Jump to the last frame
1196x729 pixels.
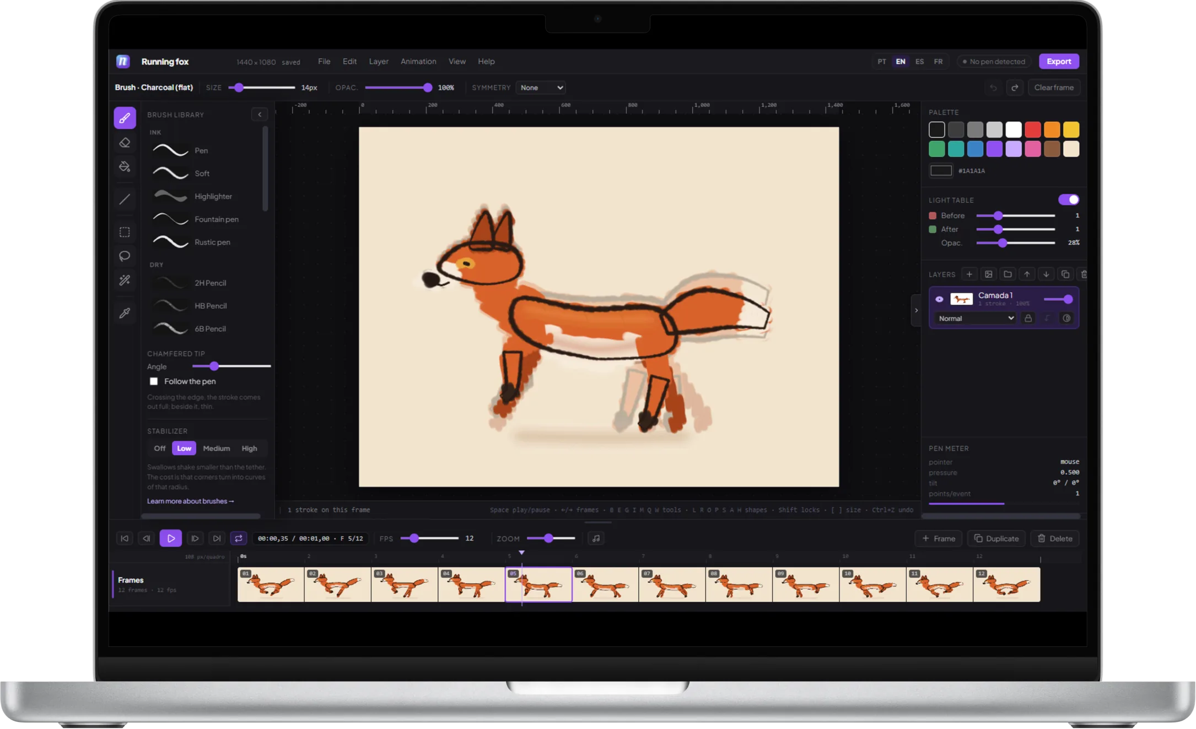[217, 539]
